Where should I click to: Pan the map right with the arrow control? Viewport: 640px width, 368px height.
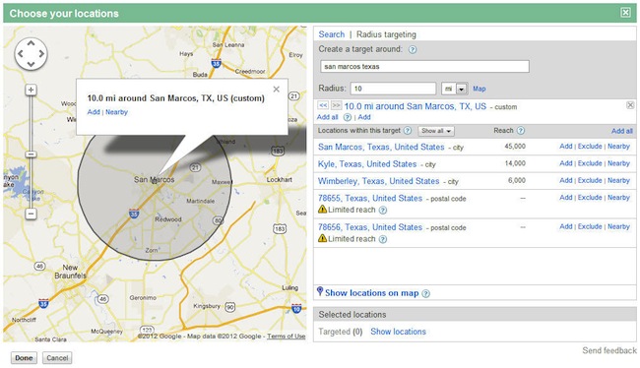(x=41, y=53)
